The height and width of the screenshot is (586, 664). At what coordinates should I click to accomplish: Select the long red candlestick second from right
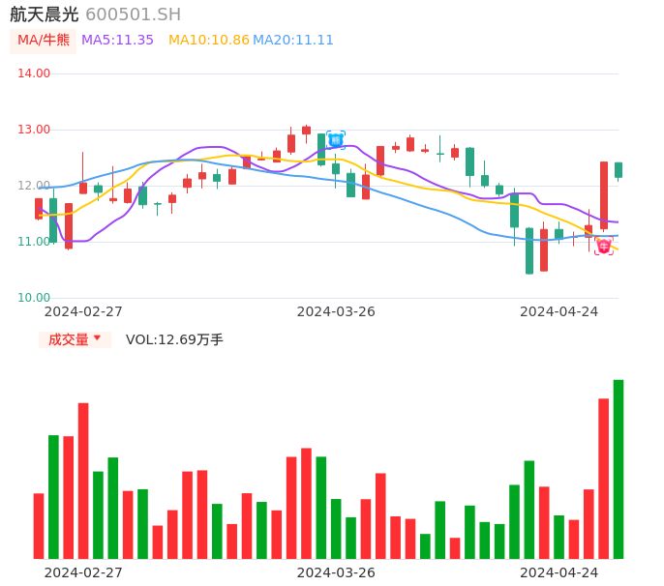(604, 195)
